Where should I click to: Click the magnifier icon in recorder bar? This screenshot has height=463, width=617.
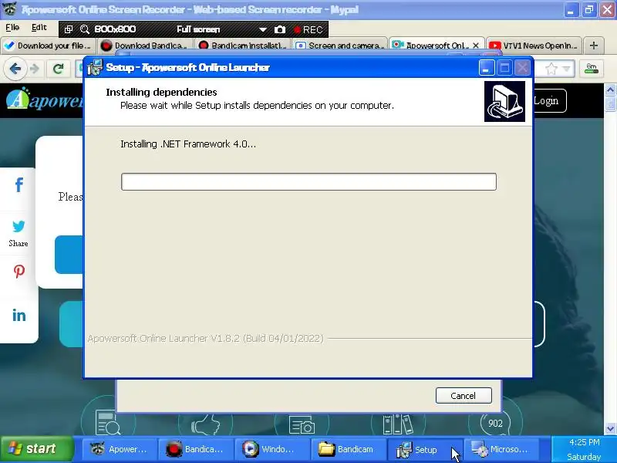click(x=84, y=29)
